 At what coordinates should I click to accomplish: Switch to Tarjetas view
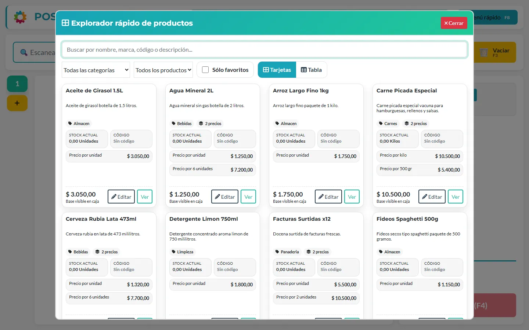coord(277,70)
